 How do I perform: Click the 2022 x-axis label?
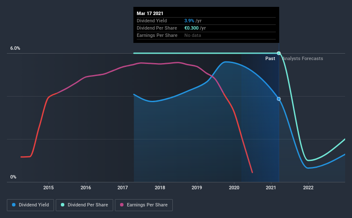click(308, 188)
